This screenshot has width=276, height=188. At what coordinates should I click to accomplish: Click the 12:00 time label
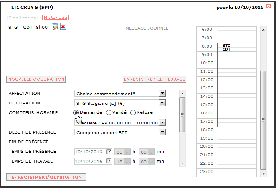pyautogui.click(x=207, y=79)
